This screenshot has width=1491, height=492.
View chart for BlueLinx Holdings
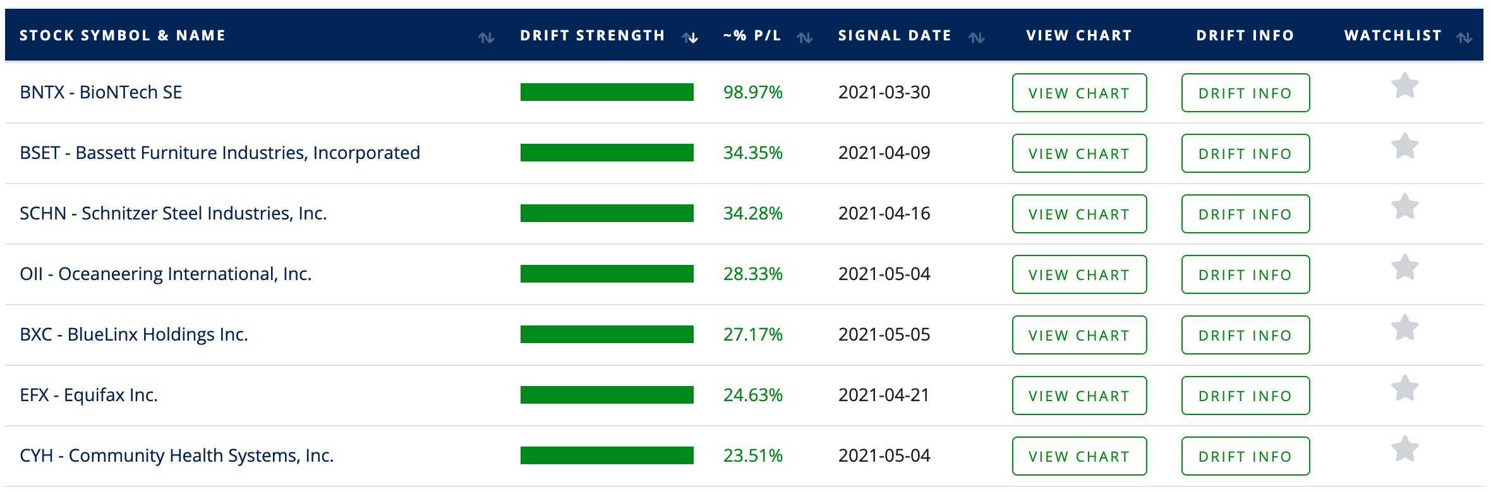coord(1079,335)
